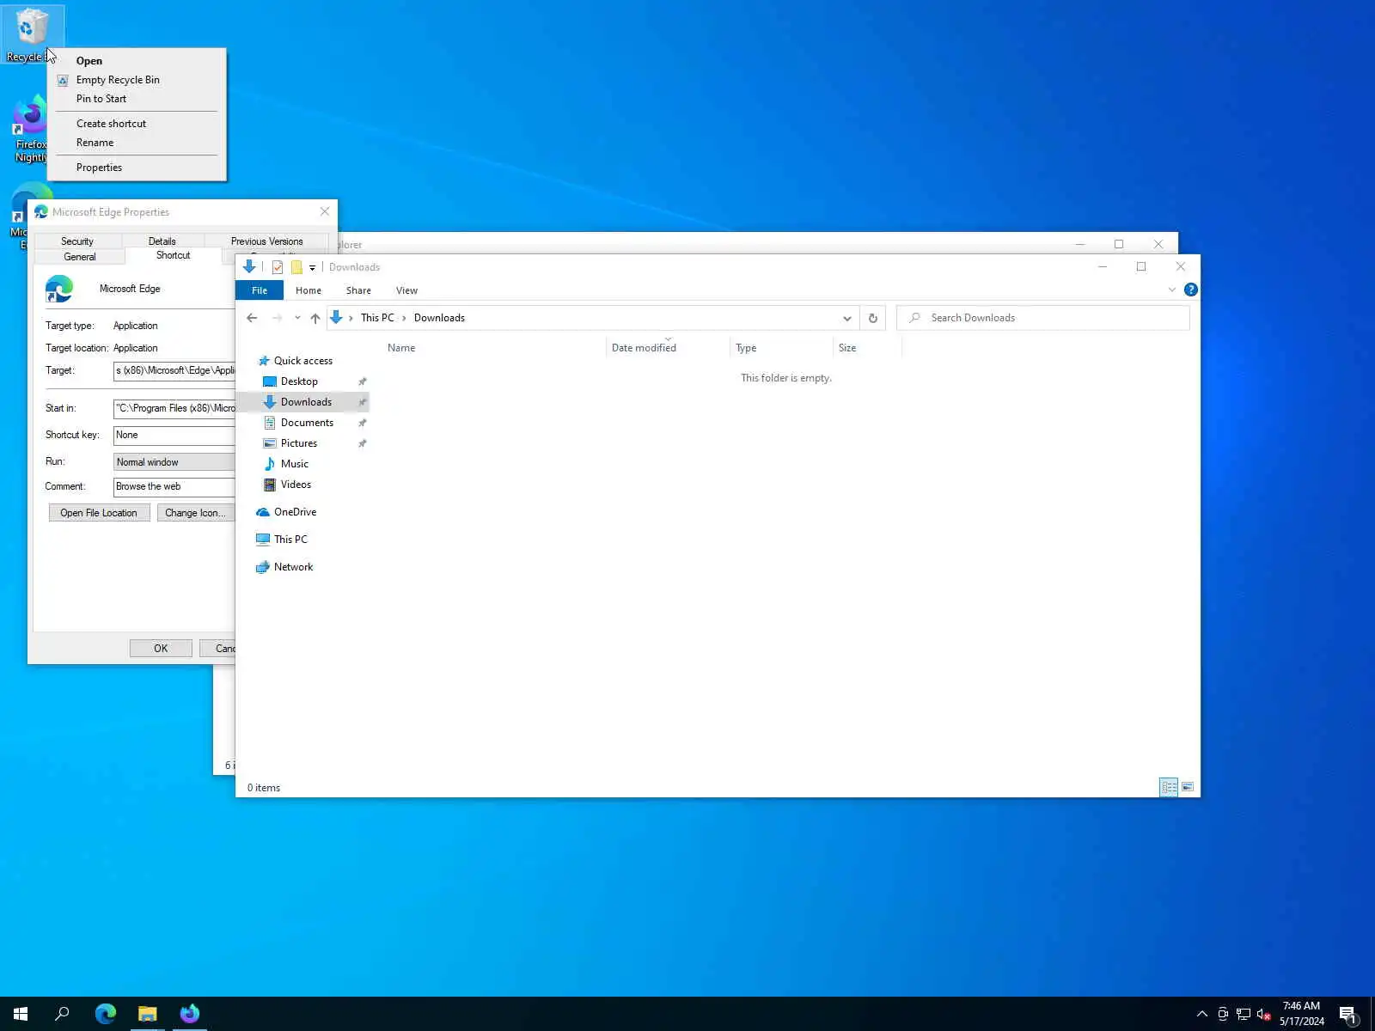
Task: Open network status tray icon
Action: [1244, 1014]
